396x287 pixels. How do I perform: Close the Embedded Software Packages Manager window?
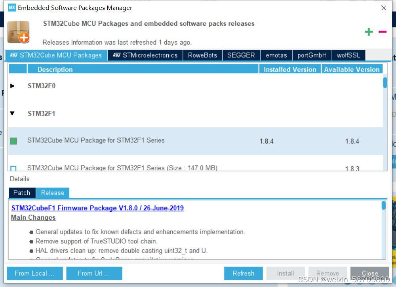(384, 8)
